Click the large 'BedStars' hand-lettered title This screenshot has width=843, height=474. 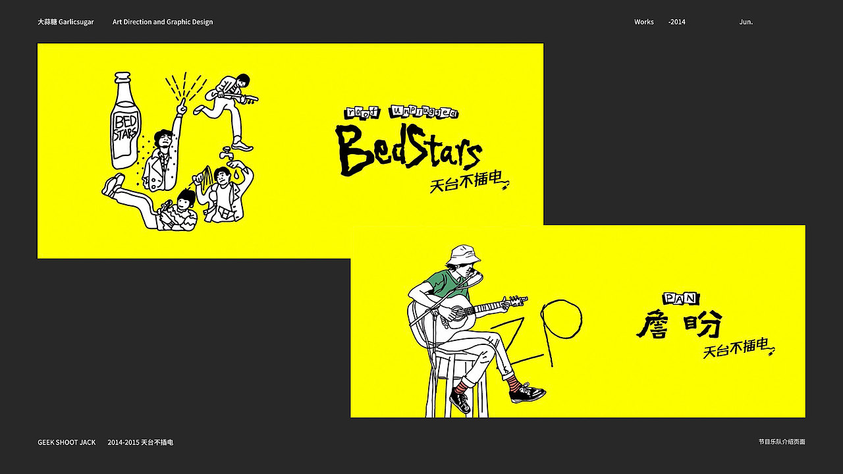[408, 149]
